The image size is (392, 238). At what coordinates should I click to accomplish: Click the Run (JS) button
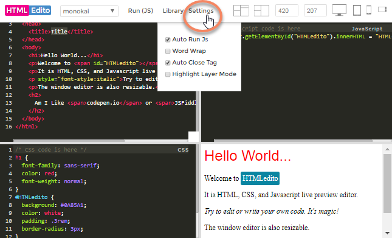click(x=140, y=11)
